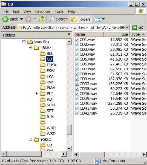Open the Back history dropdown arrow
147x165 pixels.
(22, 19)
